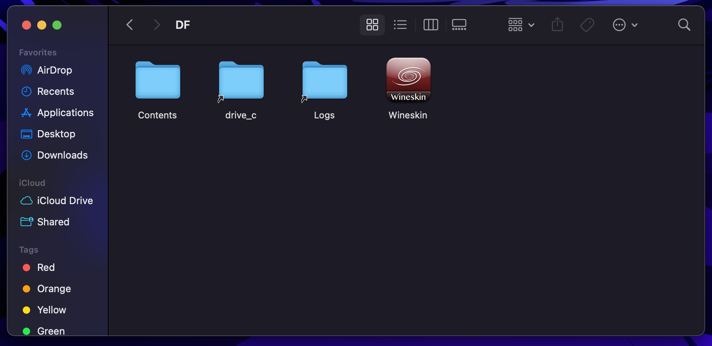
Task: Click the DF window title
Action: point(183,25)
